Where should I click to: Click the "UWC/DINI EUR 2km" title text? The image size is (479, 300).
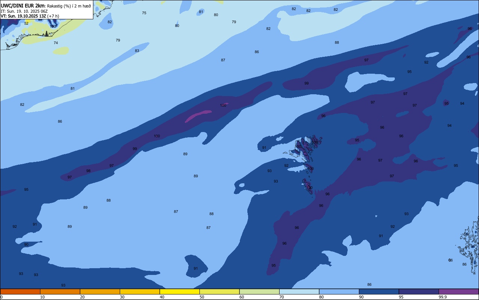tap(22, 5)
